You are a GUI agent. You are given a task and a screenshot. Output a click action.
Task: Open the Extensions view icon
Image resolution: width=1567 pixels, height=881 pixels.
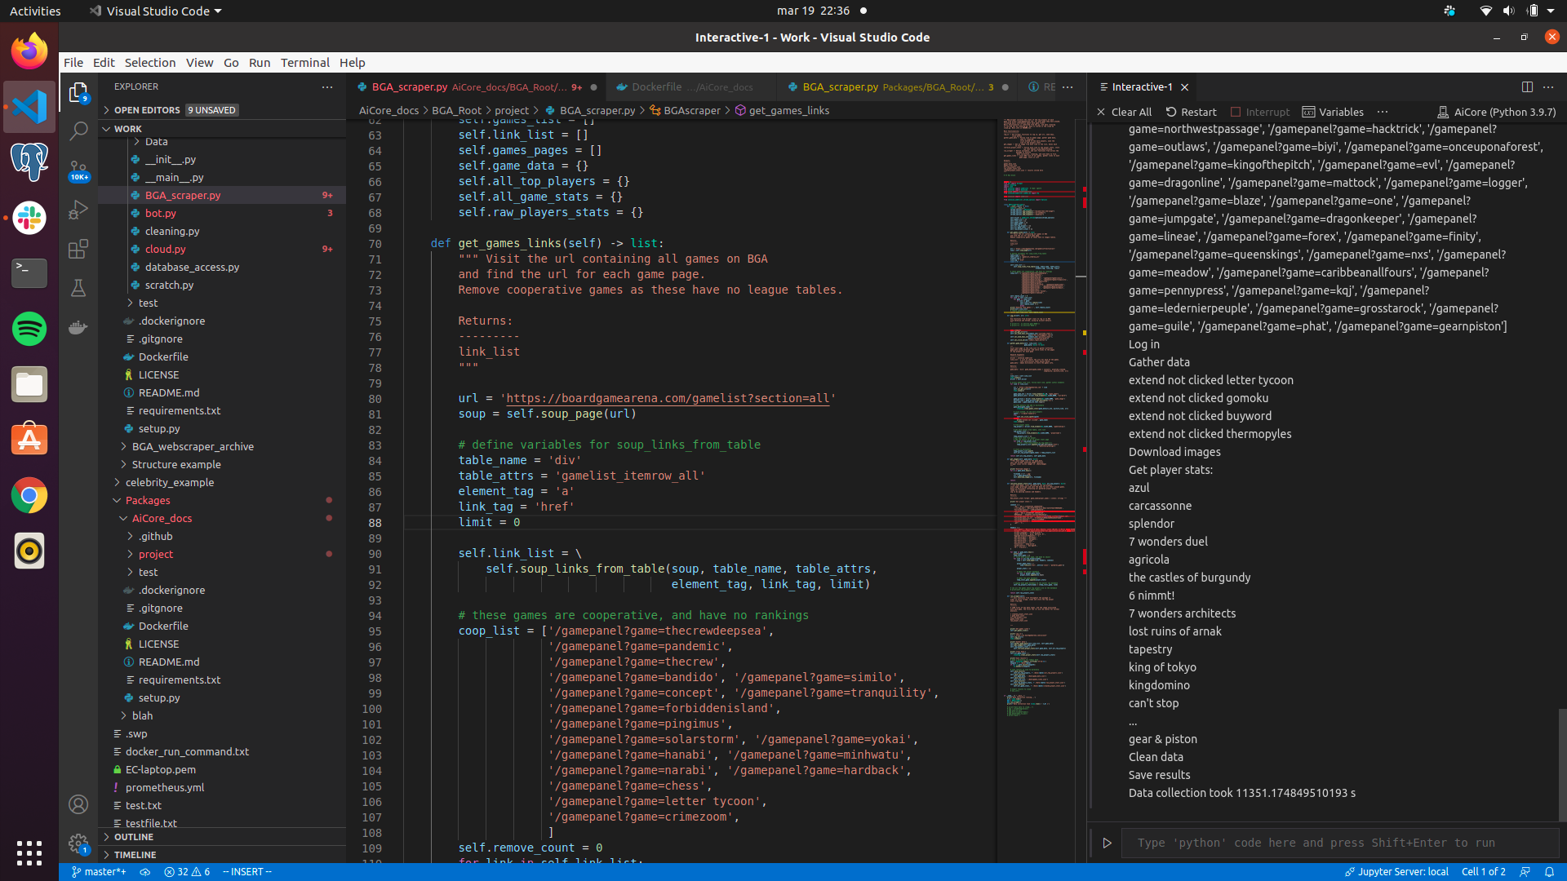point(78,249)
